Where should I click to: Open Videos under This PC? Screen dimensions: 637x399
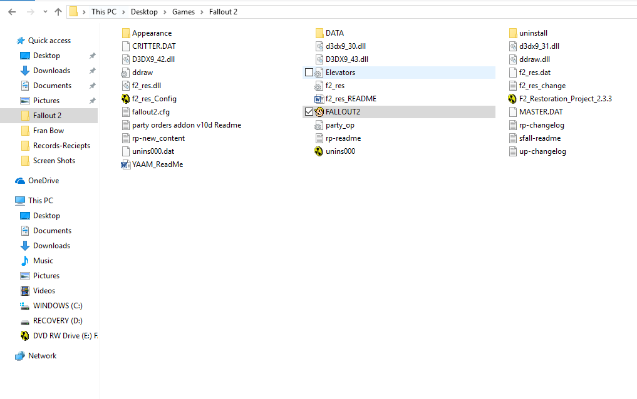44,291
